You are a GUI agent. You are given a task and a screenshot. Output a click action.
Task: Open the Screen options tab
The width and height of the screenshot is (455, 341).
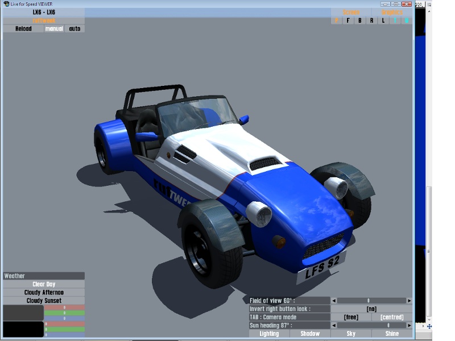[x=351, y=12]
